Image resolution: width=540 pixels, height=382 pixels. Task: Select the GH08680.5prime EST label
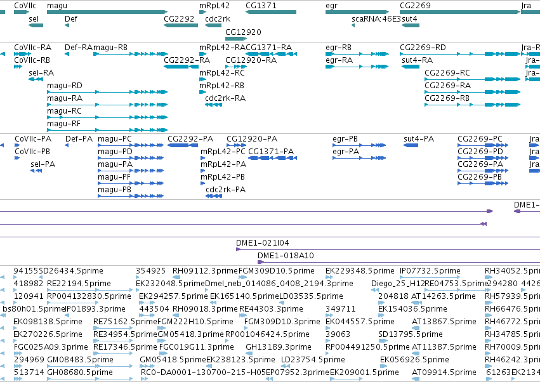coord(80,372)
